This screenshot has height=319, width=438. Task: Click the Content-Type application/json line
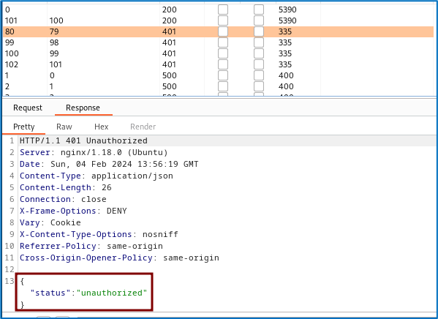tap(97, 176)
